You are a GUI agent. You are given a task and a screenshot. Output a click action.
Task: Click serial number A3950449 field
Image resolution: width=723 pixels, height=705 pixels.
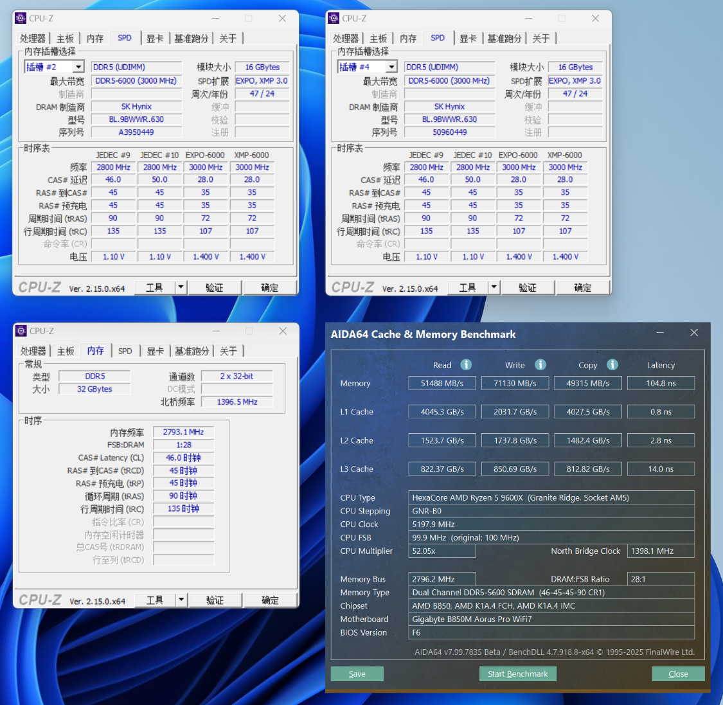136,132
